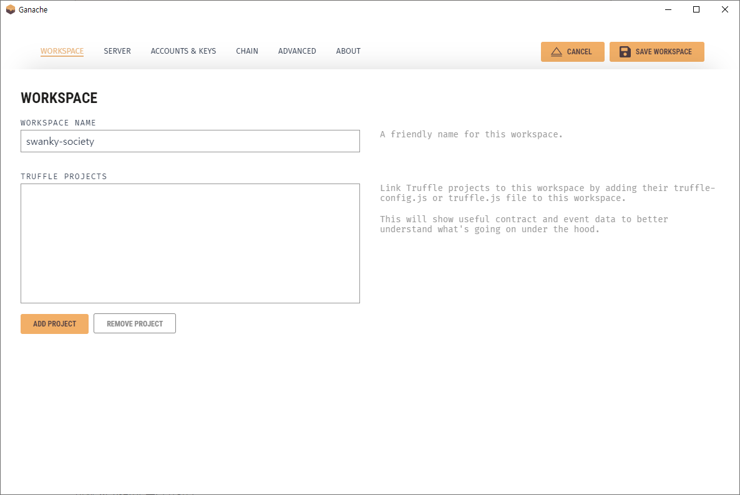This screenshot has height=495, width=740.
Task: Open the Accounts & Keys tab
Action: 183,51
